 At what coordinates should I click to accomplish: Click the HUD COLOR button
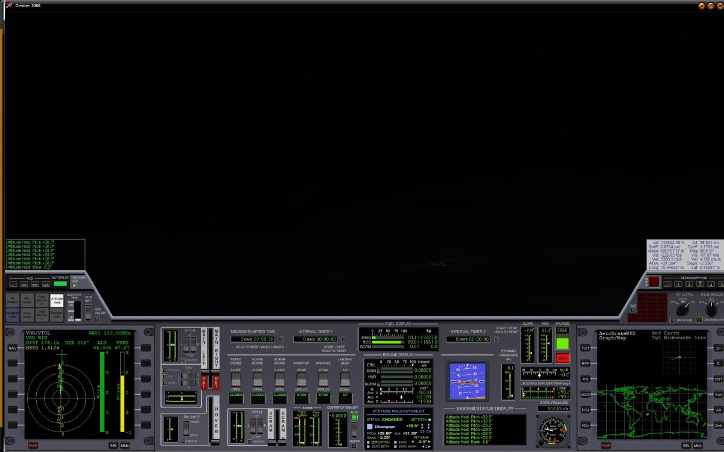(97, 319)
